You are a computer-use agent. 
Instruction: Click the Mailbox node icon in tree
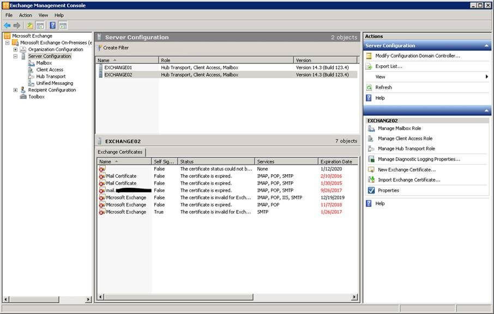31,63
